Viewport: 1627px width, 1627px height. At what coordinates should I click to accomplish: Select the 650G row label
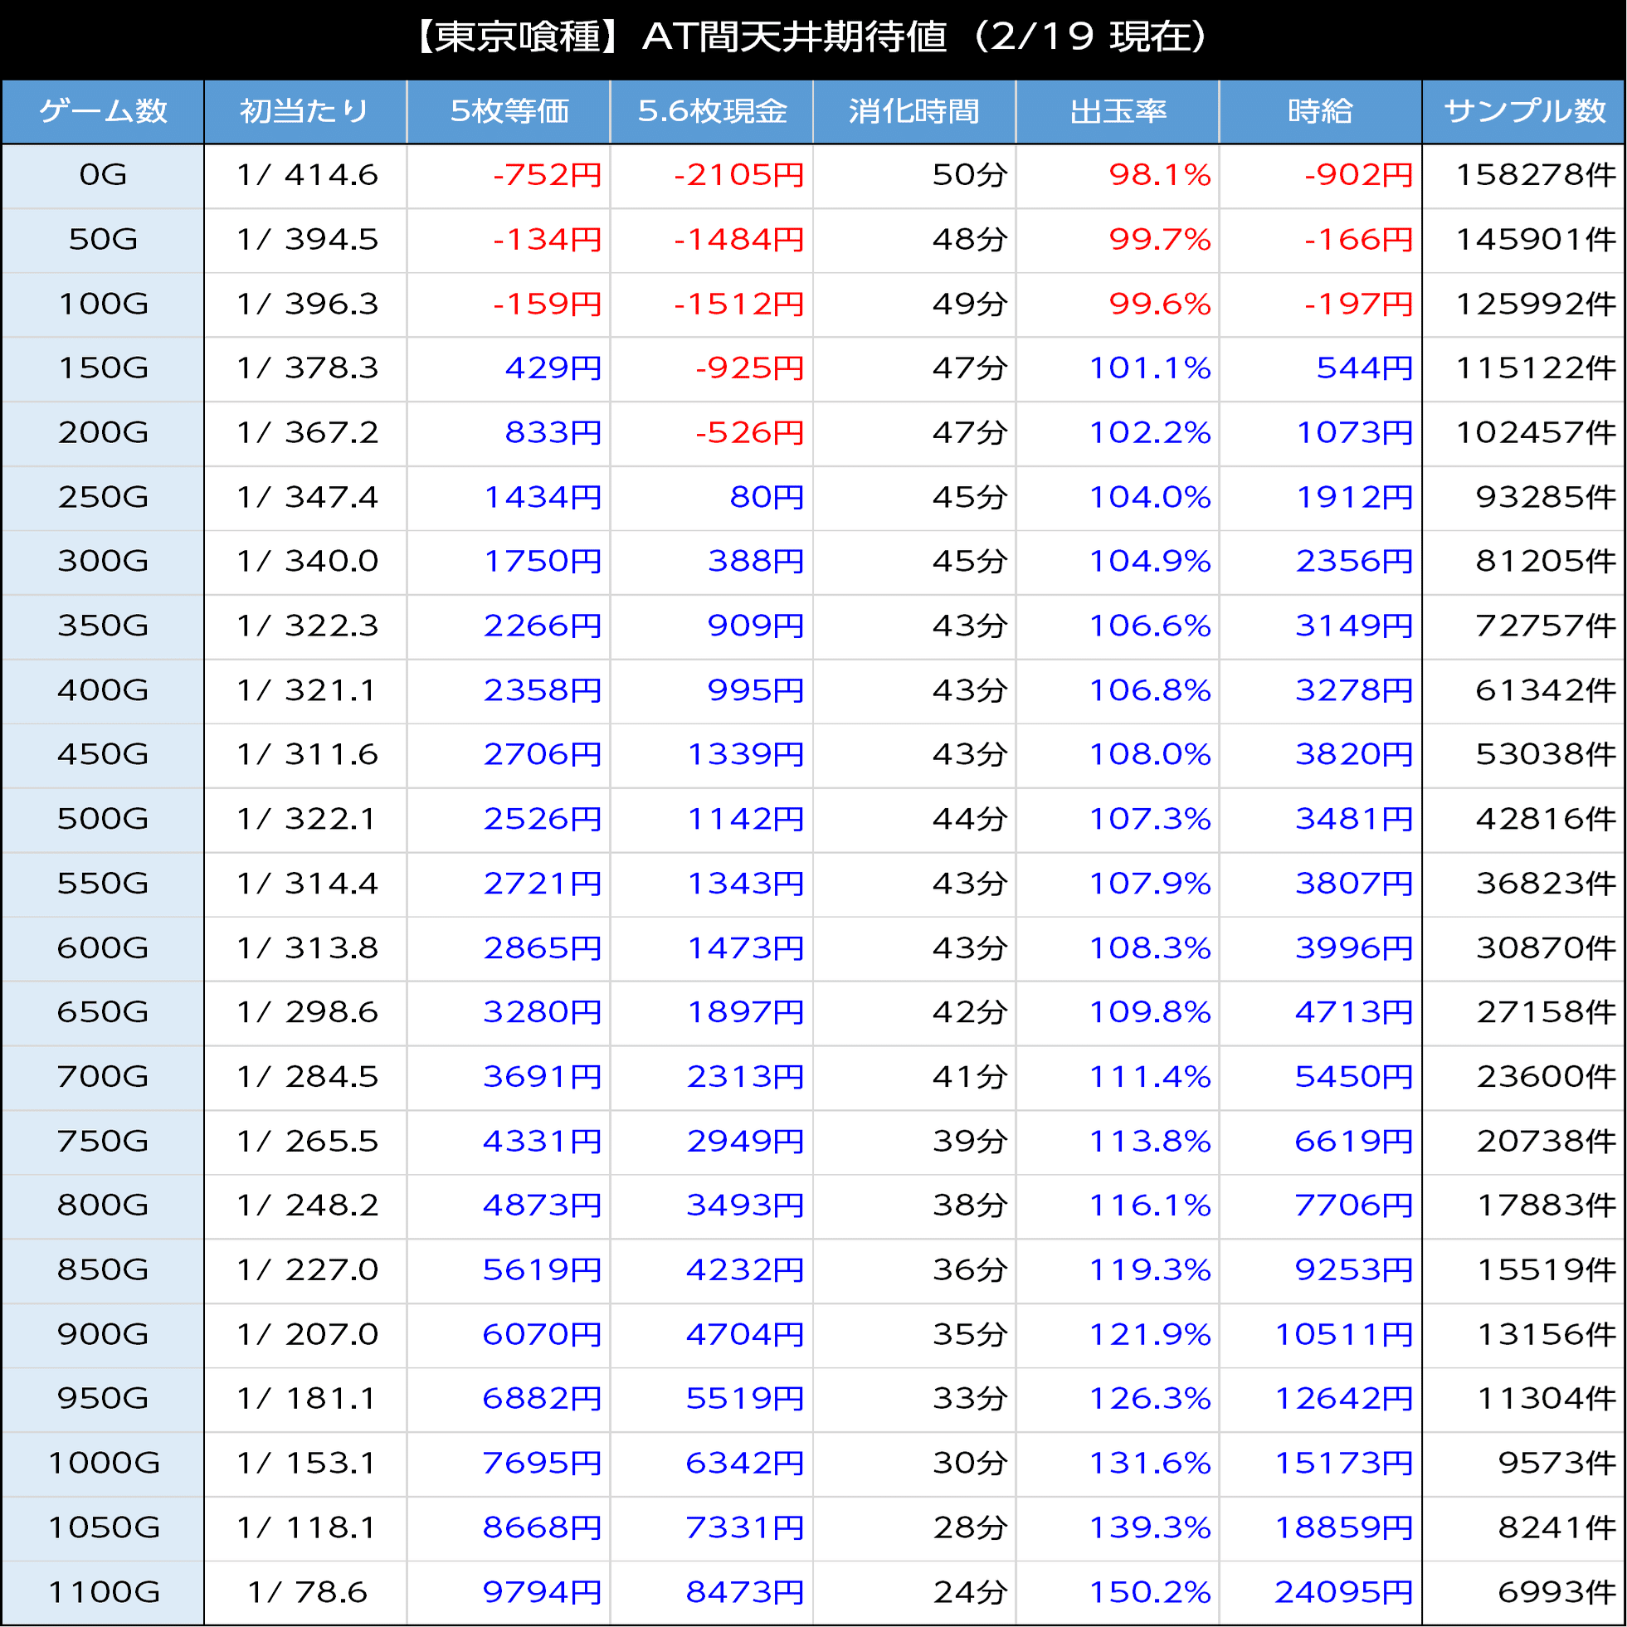103,1012
